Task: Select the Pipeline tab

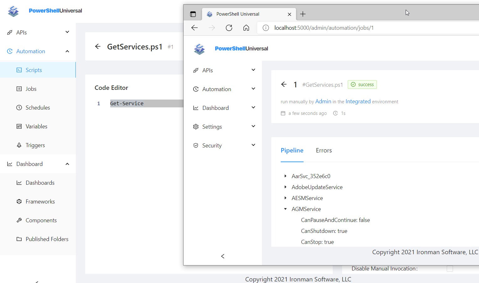Action: [292, 150]
